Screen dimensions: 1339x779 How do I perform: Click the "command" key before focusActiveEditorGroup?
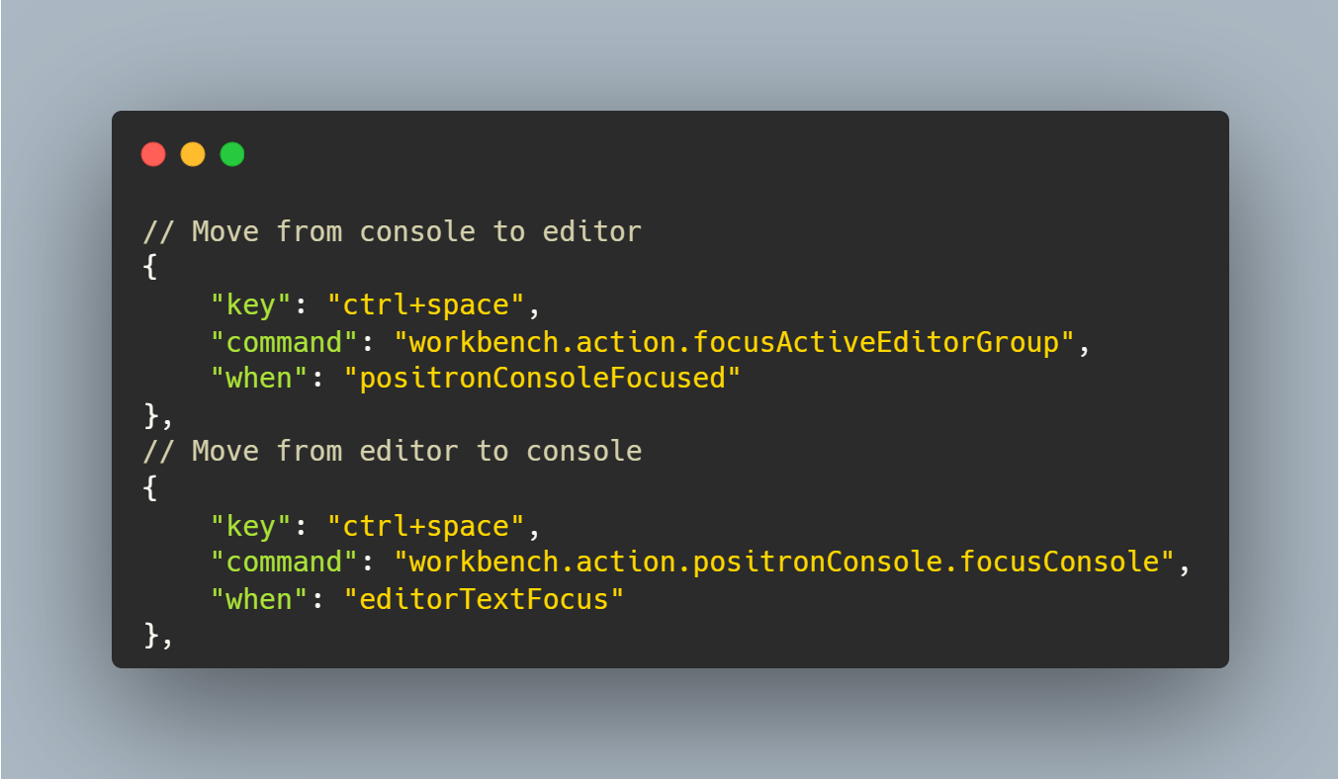point(285,342)
